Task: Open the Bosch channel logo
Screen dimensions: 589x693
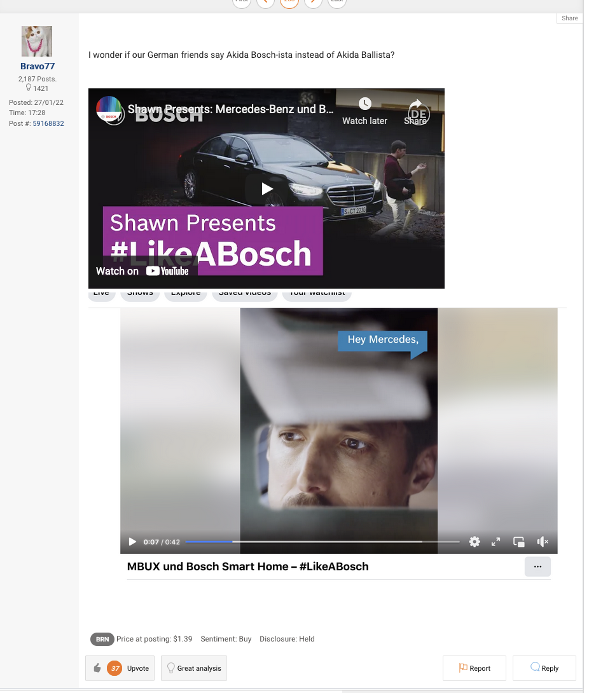Action: coord(109,109)
